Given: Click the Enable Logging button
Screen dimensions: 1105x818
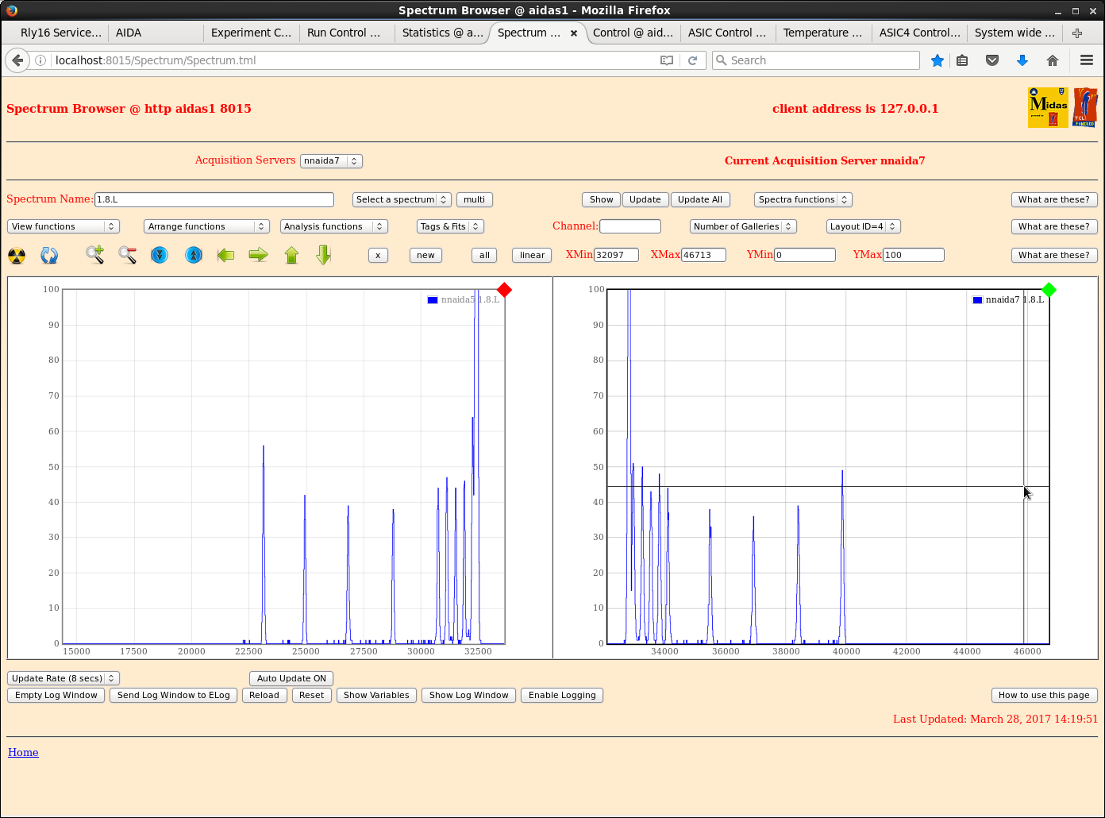Looking at the screenshot, I should (x=562, y=695).
